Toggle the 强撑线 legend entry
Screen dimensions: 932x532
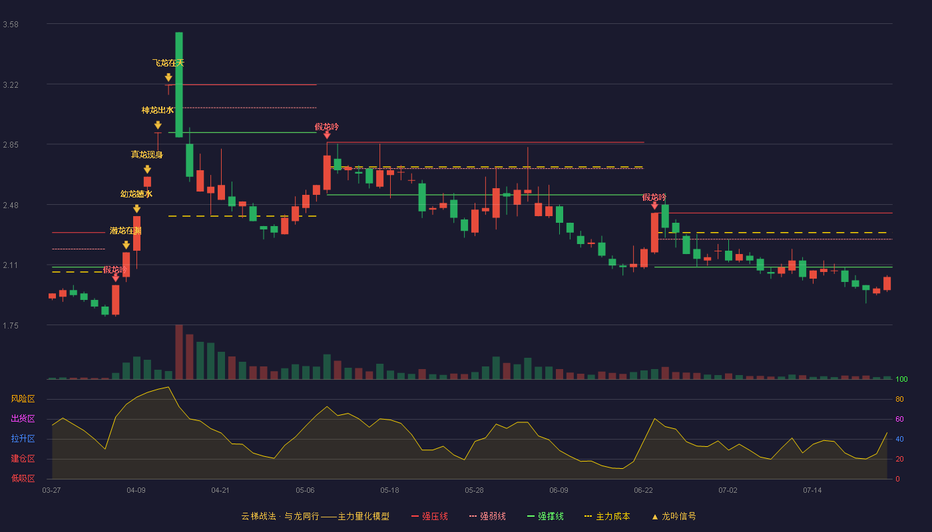pyautogui.click(x=545, y=516)
